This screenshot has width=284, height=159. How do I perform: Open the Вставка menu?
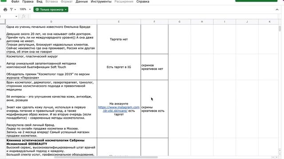tap(51, 2)
